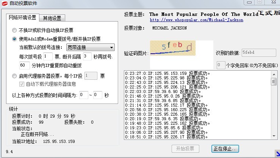
Task: Focus the votes-per-dial field after 每次拨号投
Action: pyautogui.click(x=48, y=56)
